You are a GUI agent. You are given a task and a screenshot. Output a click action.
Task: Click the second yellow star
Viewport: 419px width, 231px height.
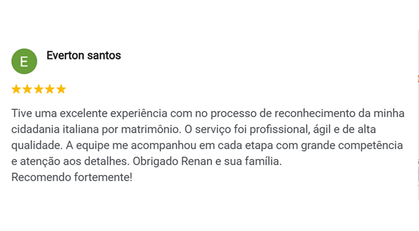[28, 89]
